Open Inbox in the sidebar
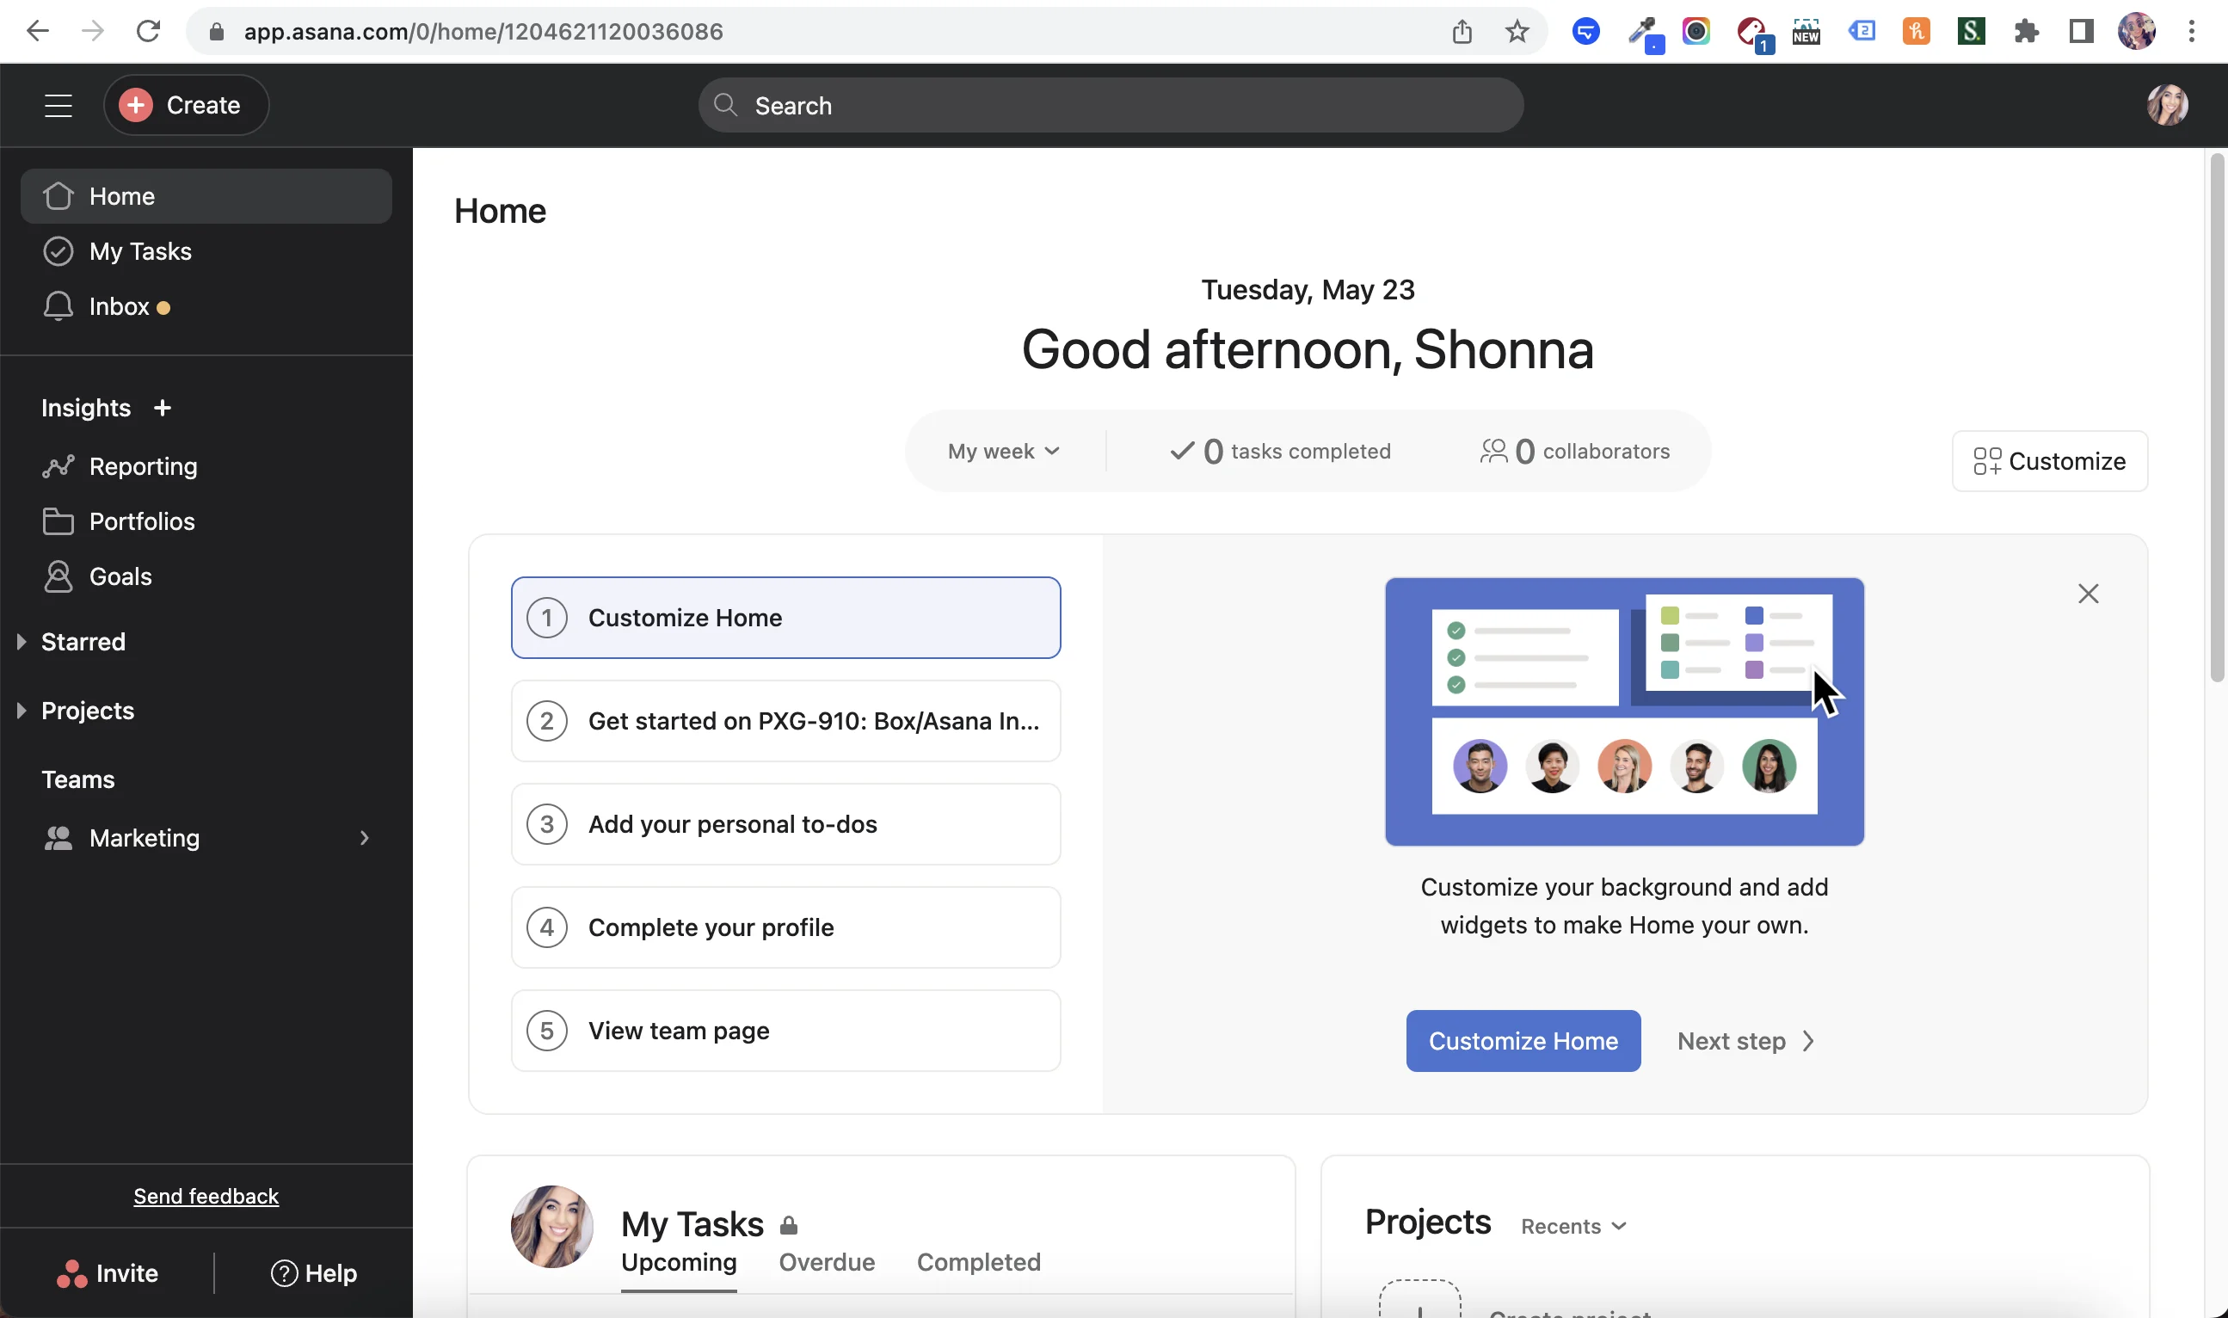Image resolution: width=2228 pixels, height=1318 pixels. coord(206,306)
